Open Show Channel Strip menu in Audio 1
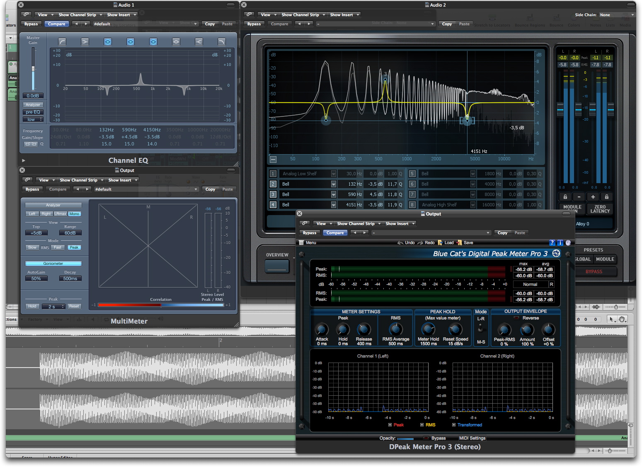Viewport: 642px width, 467px height. point(80,15)
